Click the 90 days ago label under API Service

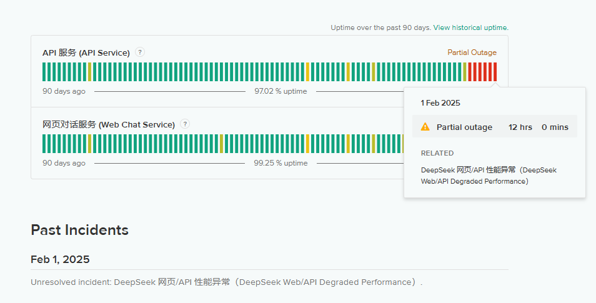pyautogui.click(x=64, y=91)
